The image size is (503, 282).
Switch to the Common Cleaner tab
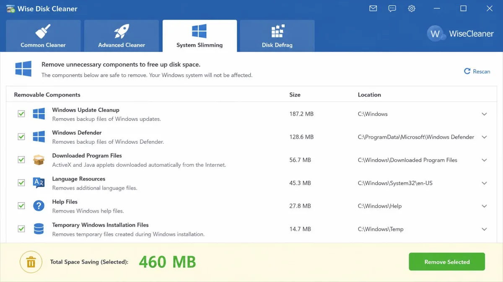click(43, 36)
